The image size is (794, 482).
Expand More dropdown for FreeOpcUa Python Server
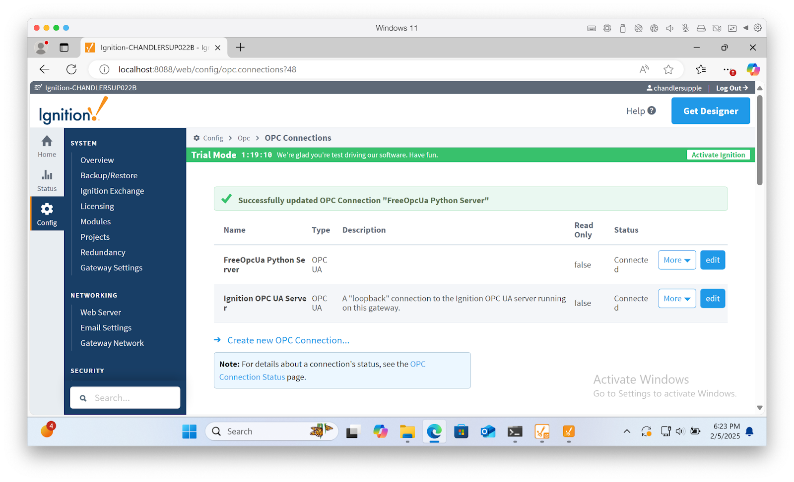[677, 260]
